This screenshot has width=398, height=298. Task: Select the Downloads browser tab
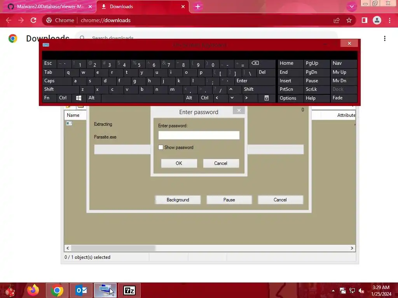point(142,7)
